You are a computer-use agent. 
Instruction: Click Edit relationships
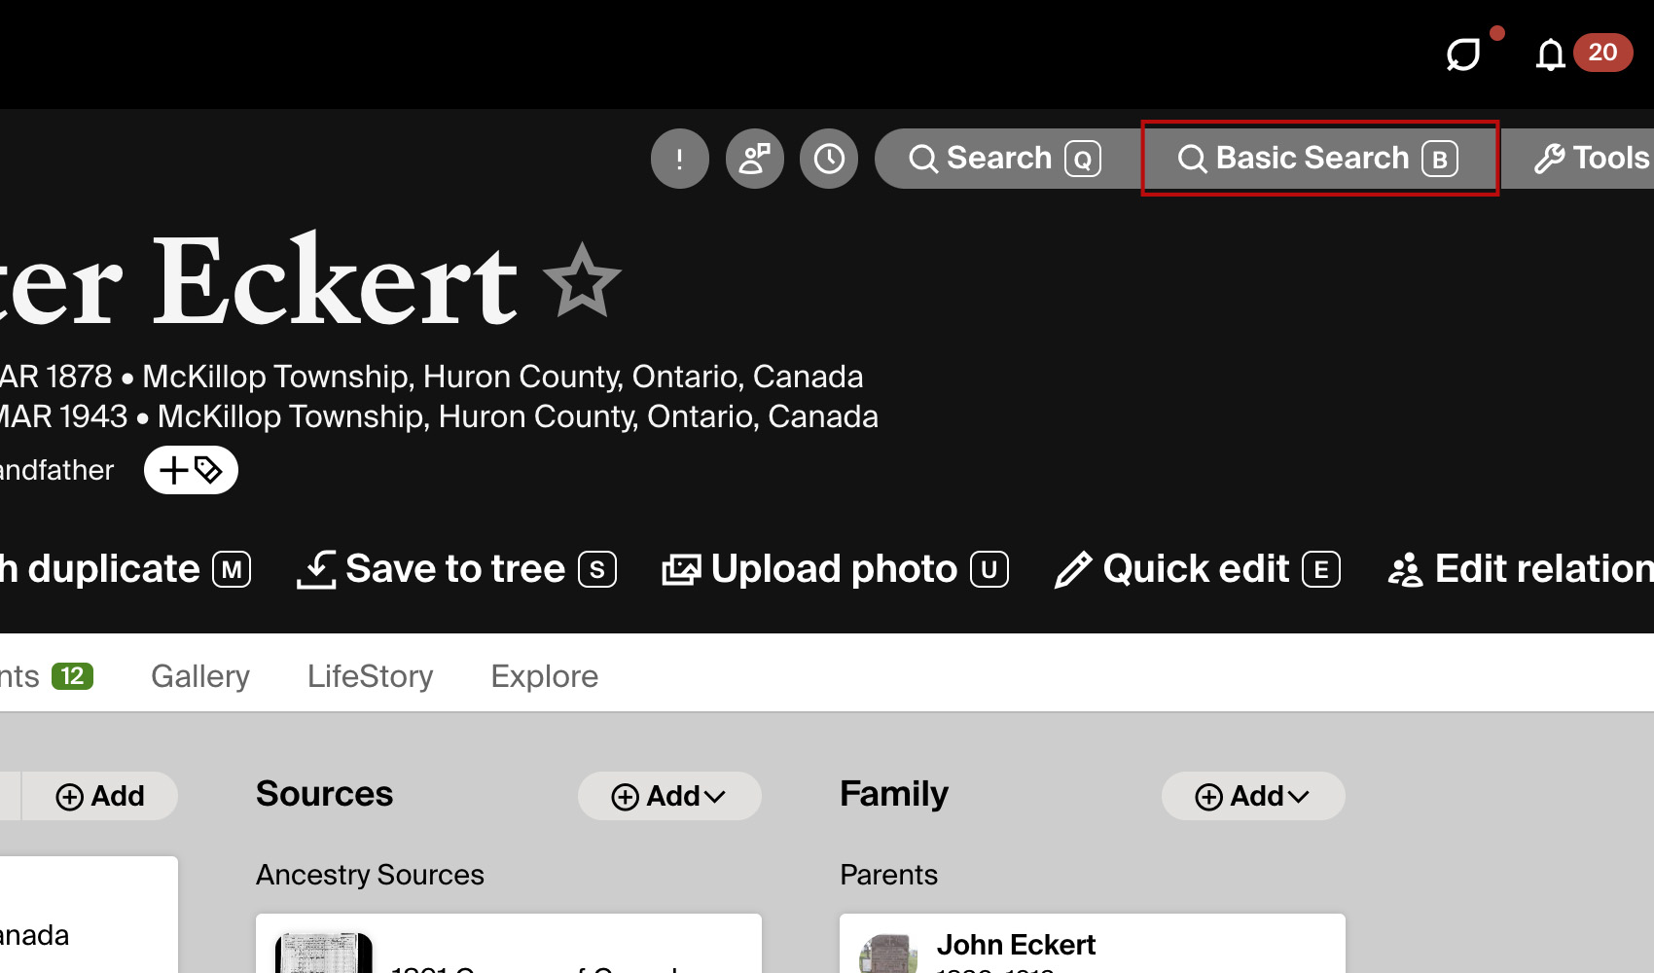1521,569
